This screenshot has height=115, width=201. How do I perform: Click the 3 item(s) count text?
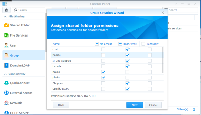183,109
